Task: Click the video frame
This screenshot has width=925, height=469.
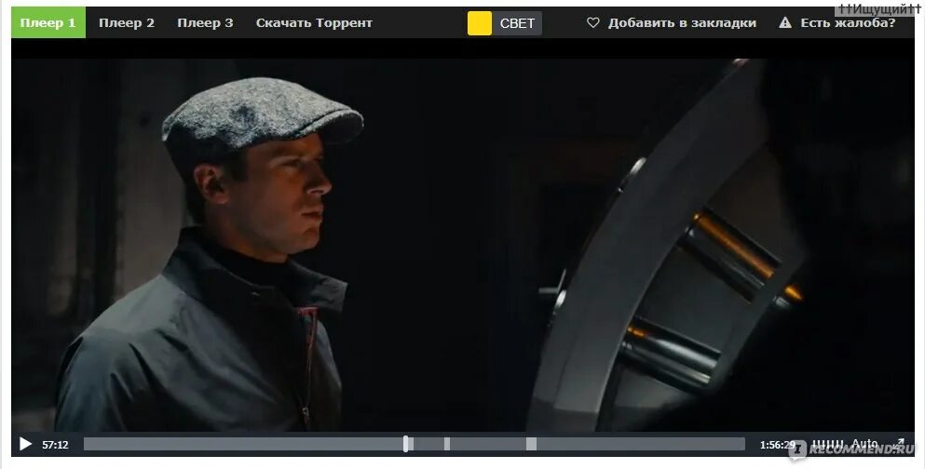Action: 462,245
